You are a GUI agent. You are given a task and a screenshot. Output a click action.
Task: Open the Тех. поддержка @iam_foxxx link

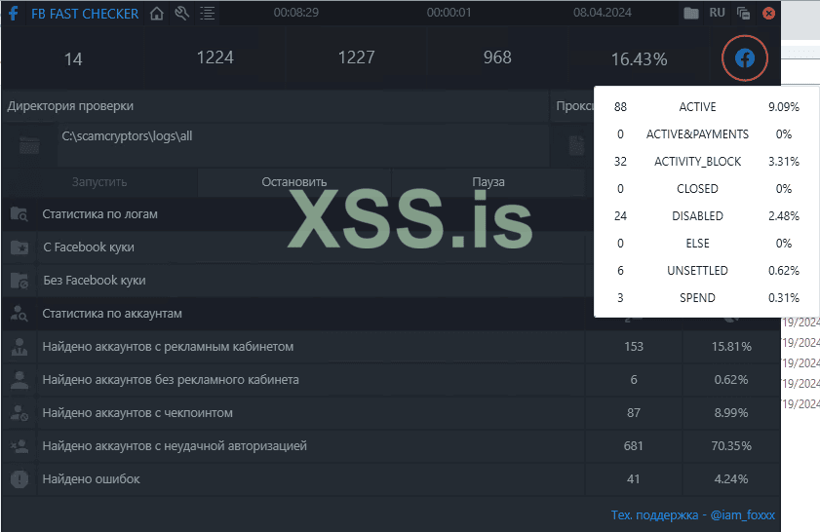[692, 514]
